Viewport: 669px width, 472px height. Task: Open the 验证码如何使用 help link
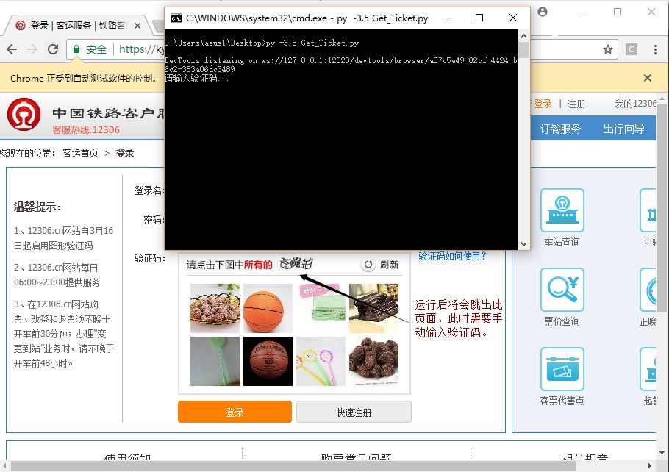point(452,256)
